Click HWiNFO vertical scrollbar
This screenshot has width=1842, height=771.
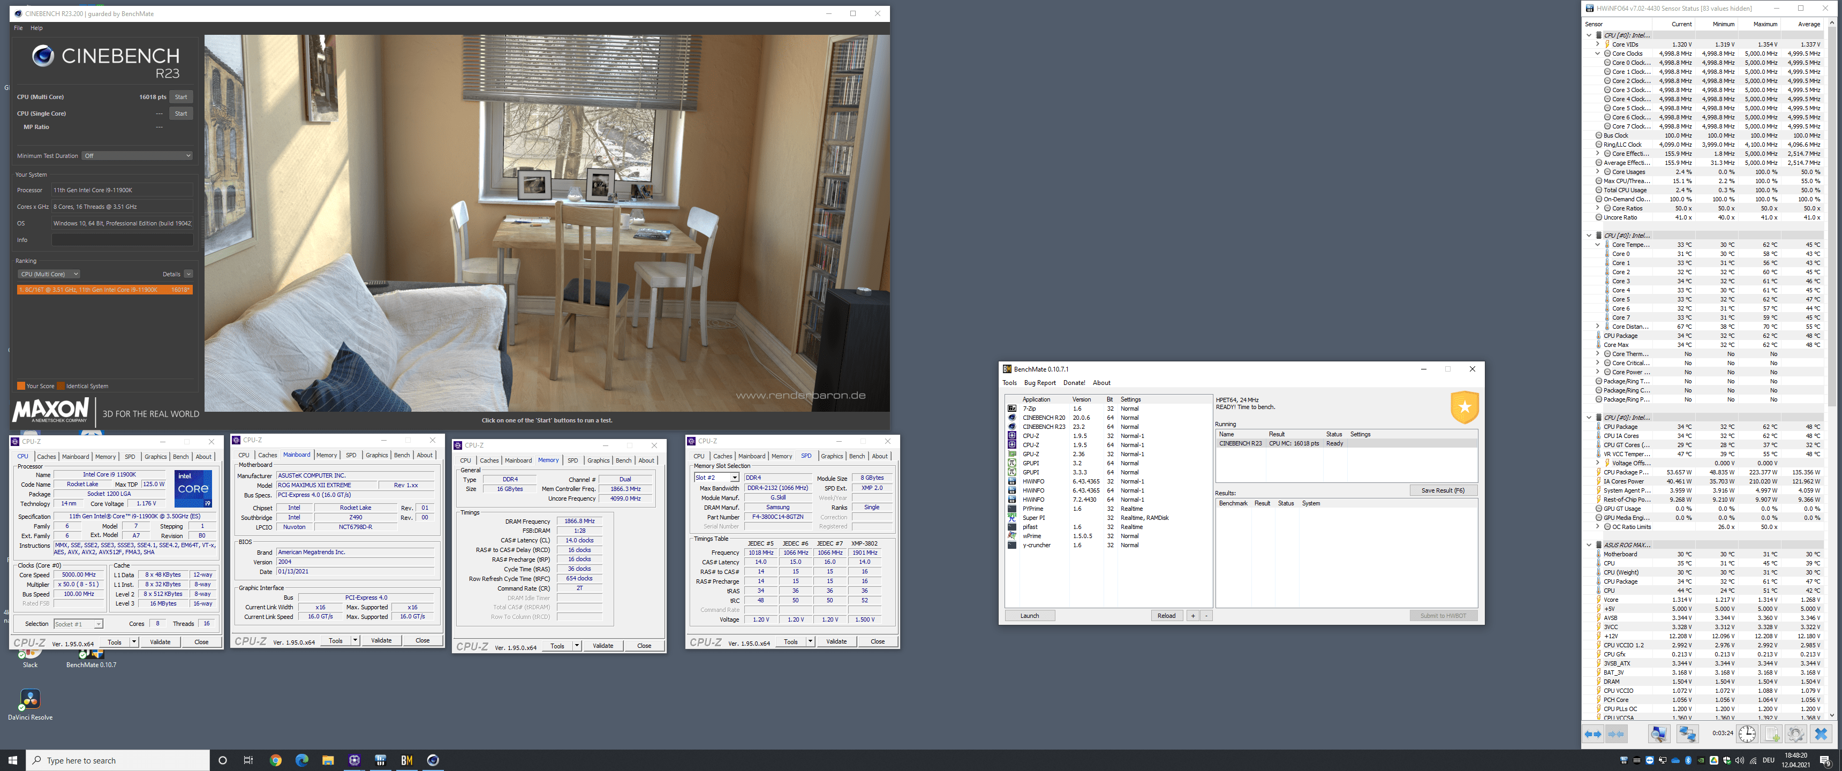[1831, 368]
